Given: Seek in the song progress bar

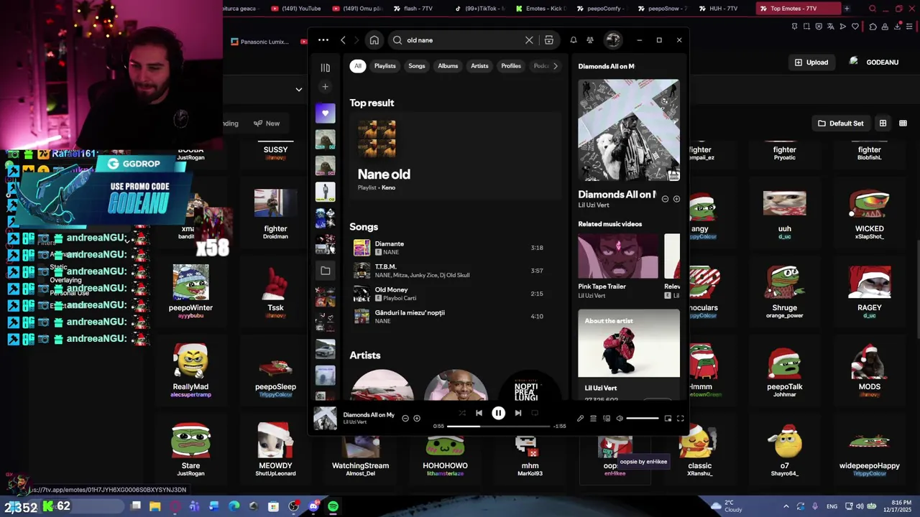Looking at the screenshot, I should 498,427.
